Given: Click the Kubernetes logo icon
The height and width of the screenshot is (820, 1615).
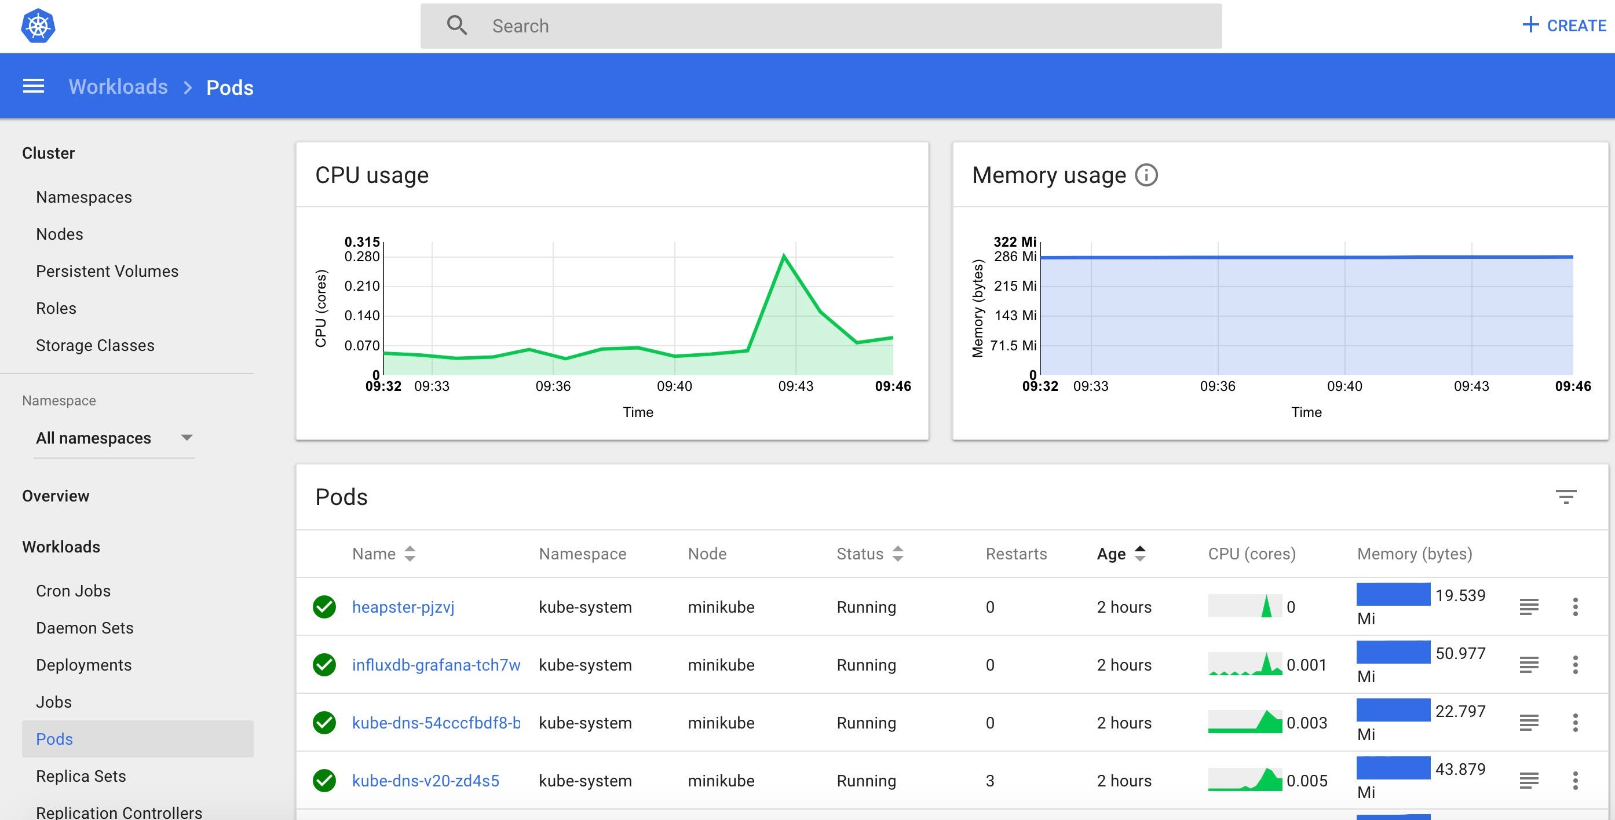Looking at the screenshot, I should coord(38,26).
